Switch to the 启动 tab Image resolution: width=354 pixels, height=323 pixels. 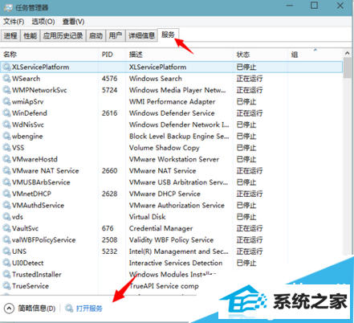[x=96, y=35]
